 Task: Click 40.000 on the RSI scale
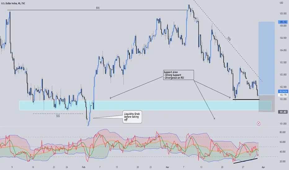282,152
